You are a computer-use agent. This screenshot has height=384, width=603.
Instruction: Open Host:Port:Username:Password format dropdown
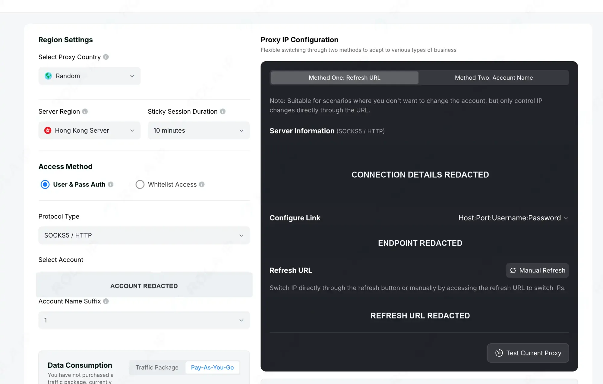click(x=513, y=218)
